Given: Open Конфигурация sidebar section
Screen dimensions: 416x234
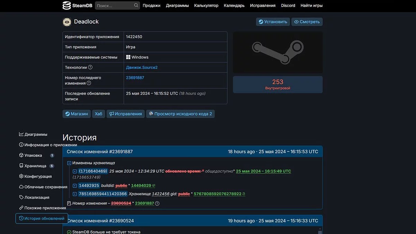Looking at the screenshot, I should [37, 176].
